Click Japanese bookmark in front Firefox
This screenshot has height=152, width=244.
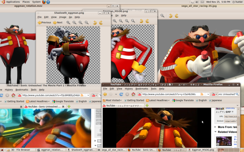tap(215, 100)
